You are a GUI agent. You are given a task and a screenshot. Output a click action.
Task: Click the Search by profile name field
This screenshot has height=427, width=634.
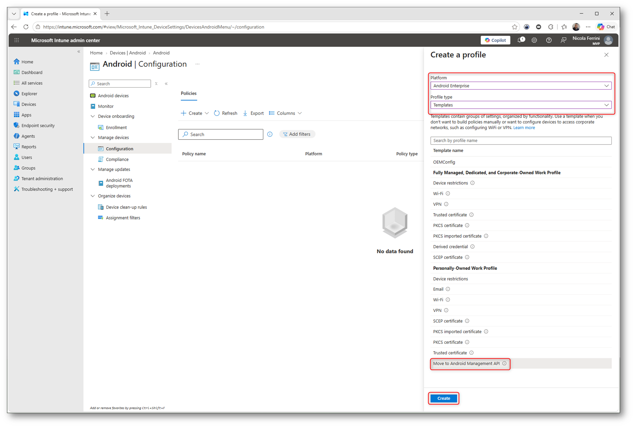point(521,141)
